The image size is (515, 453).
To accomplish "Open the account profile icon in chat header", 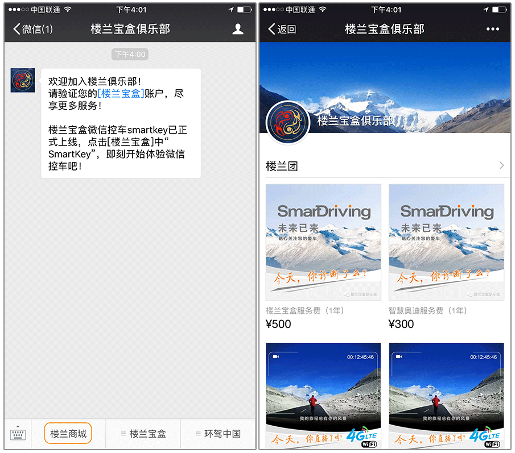I will [x=238, y=29].
